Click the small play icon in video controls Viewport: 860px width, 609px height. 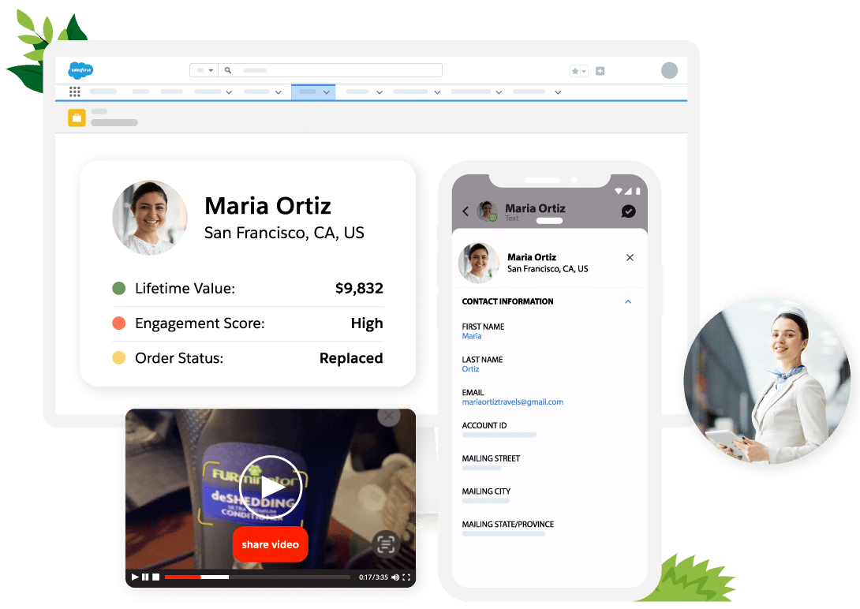point(135,577)
